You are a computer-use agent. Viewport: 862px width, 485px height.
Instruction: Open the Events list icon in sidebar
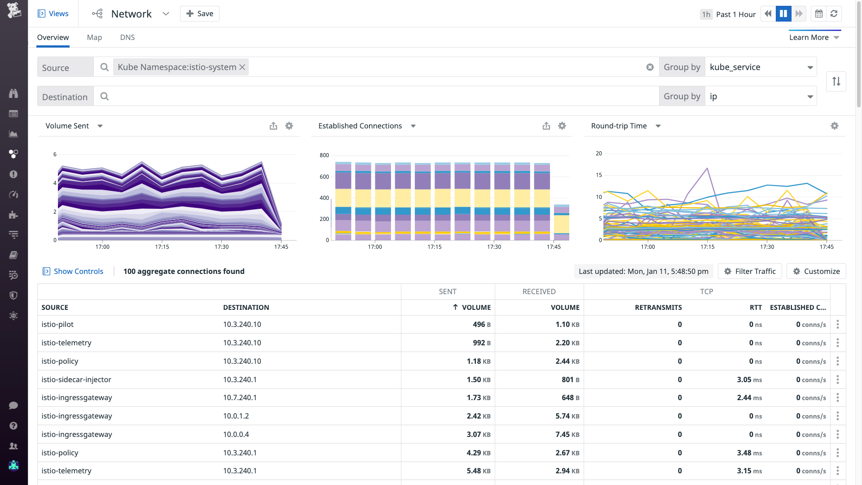click(x=13, y=114)
